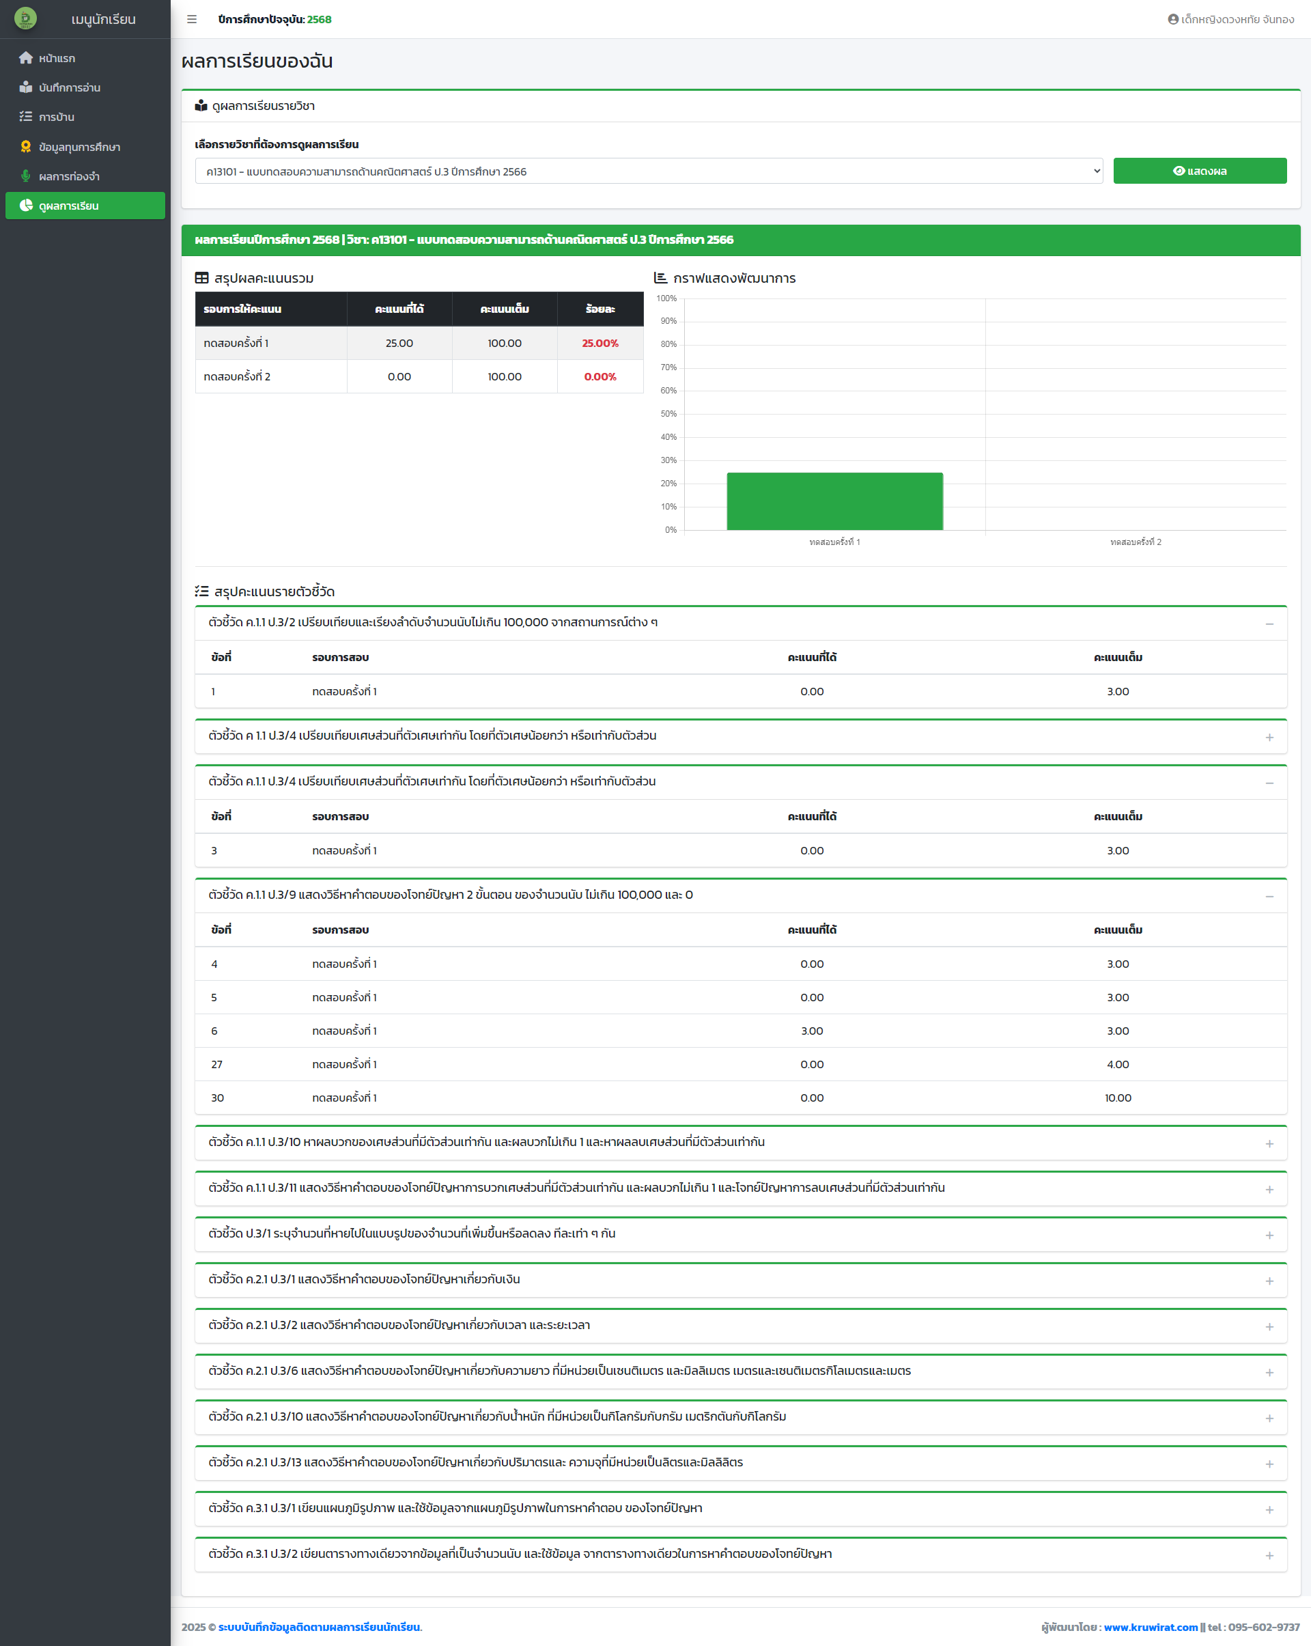The image size is (1311, 1646).
Task: Collapse indicator ค.1.1 ป.3/2 panel
Action: 1269,624
